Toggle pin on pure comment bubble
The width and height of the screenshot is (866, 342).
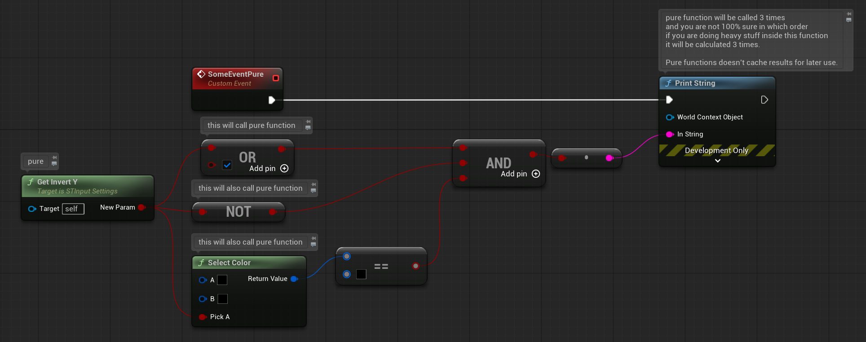click(x=54, y=158)
